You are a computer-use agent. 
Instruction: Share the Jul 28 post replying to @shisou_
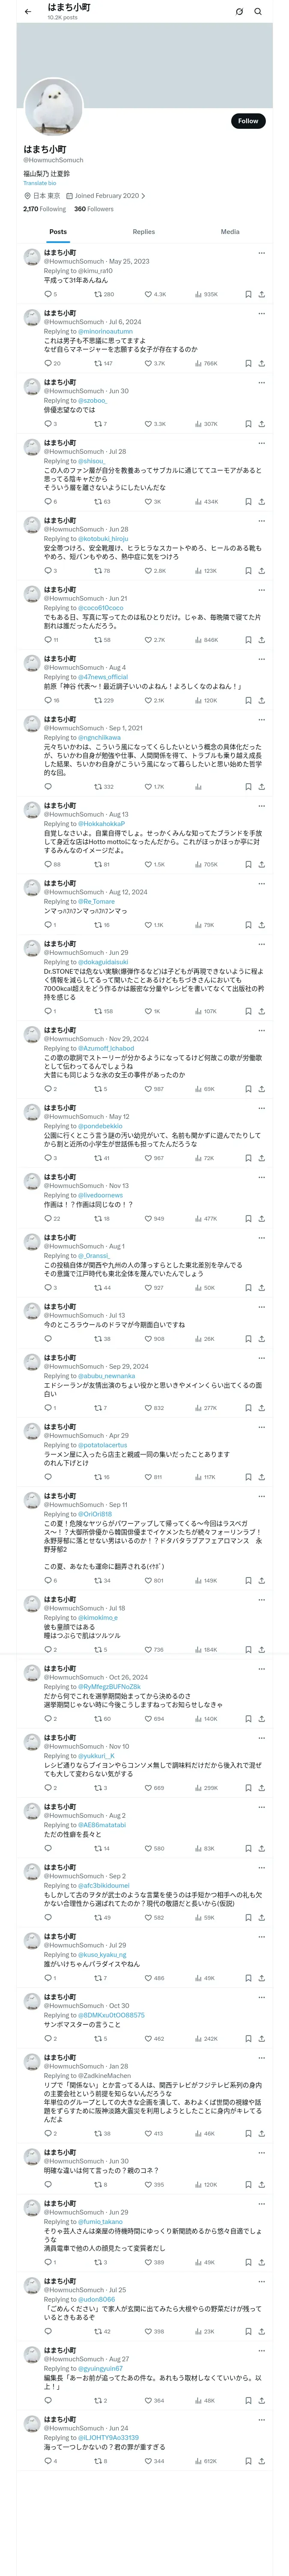point(261,502)
